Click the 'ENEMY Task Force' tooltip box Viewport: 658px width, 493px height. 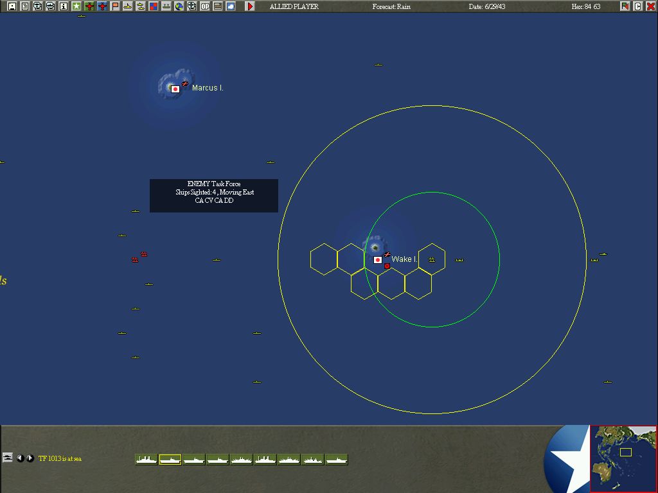click(214, 196)
